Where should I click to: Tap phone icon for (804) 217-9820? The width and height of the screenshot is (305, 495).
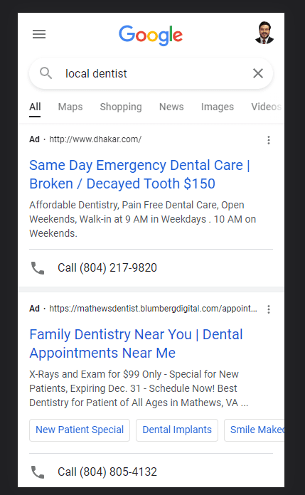click(x=38, y=268)
